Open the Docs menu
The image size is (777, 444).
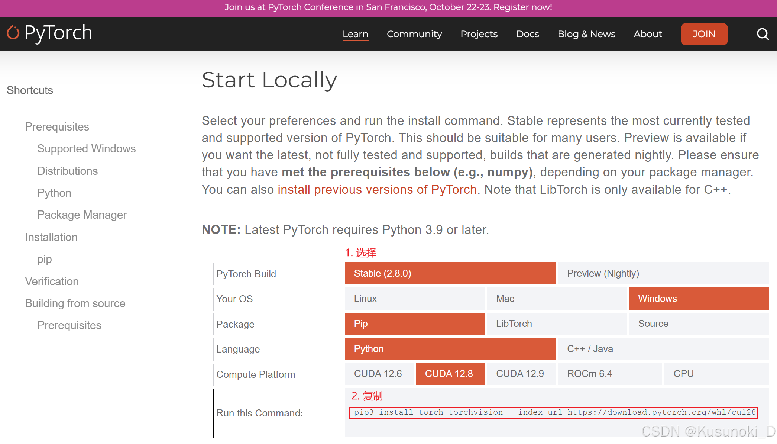[x=527, y=34]
